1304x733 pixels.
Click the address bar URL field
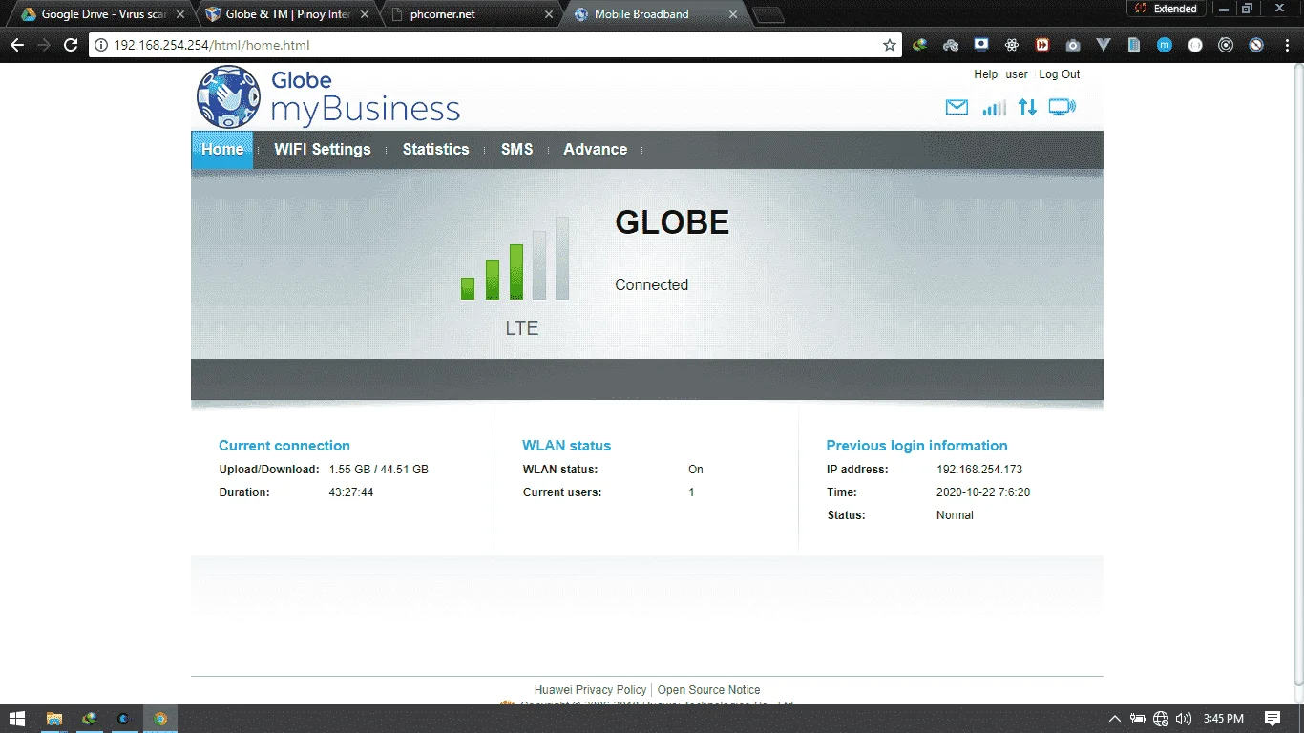click(x=494, y=45)
